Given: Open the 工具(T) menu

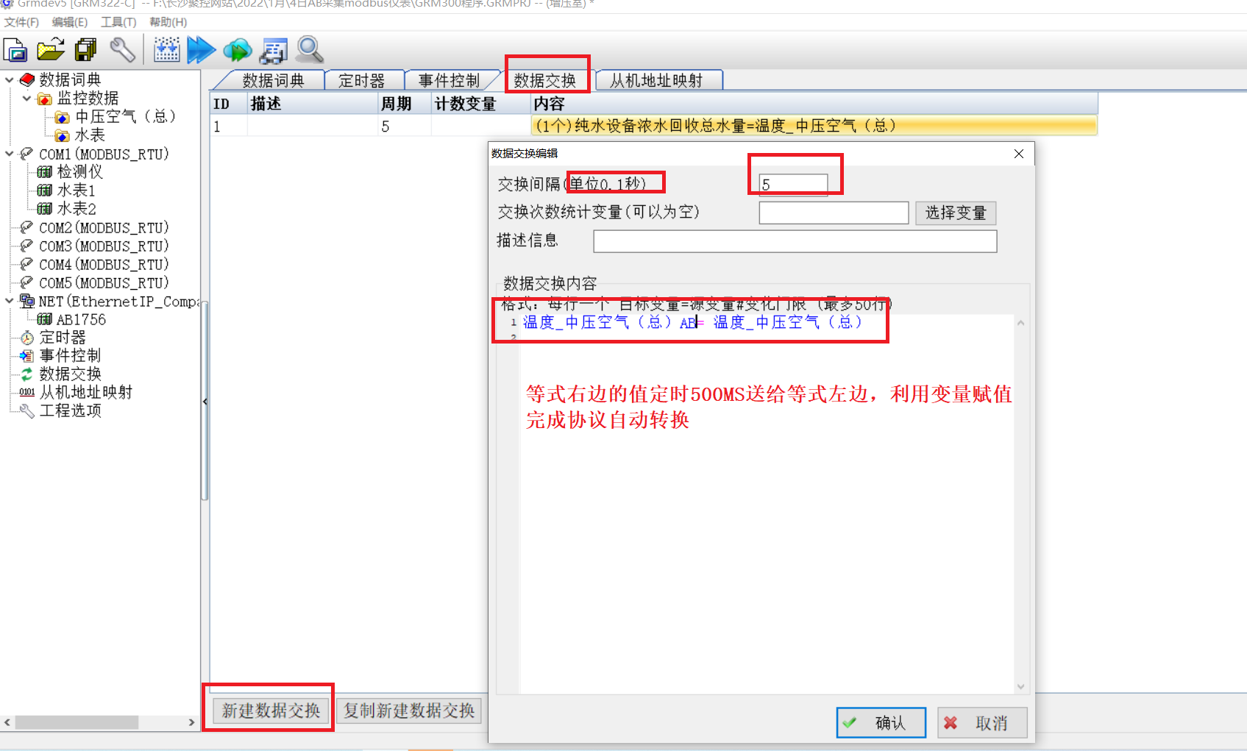Looking at the screenshot, I should (118, 22).
